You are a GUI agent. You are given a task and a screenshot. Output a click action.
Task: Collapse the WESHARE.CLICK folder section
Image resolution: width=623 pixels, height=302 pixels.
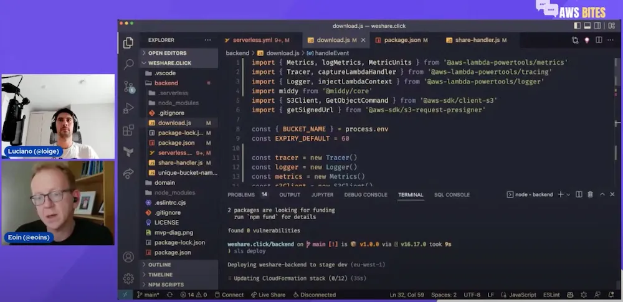pyautogui.click(x=179, y=63)
